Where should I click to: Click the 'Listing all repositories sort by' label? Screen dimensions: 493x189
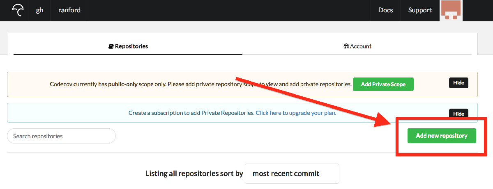tap(194, 174)
